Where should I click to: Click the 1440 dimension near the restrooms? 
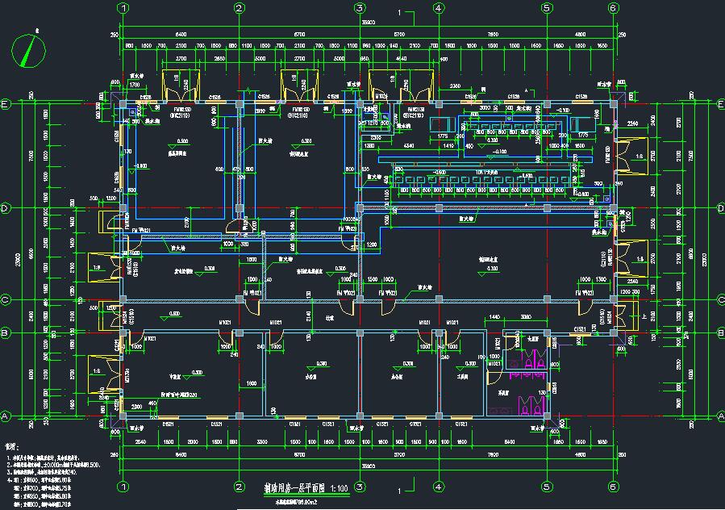494,317
